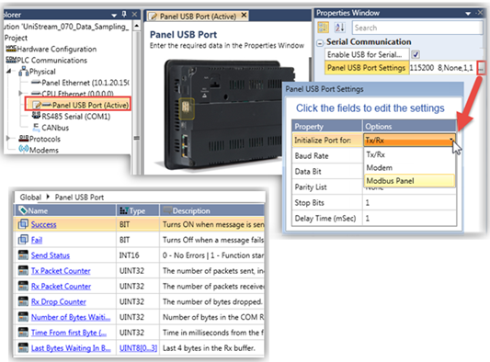Click the 115200 8,None,1,1 settings value
Screen dimensions: 490x362
441,68
